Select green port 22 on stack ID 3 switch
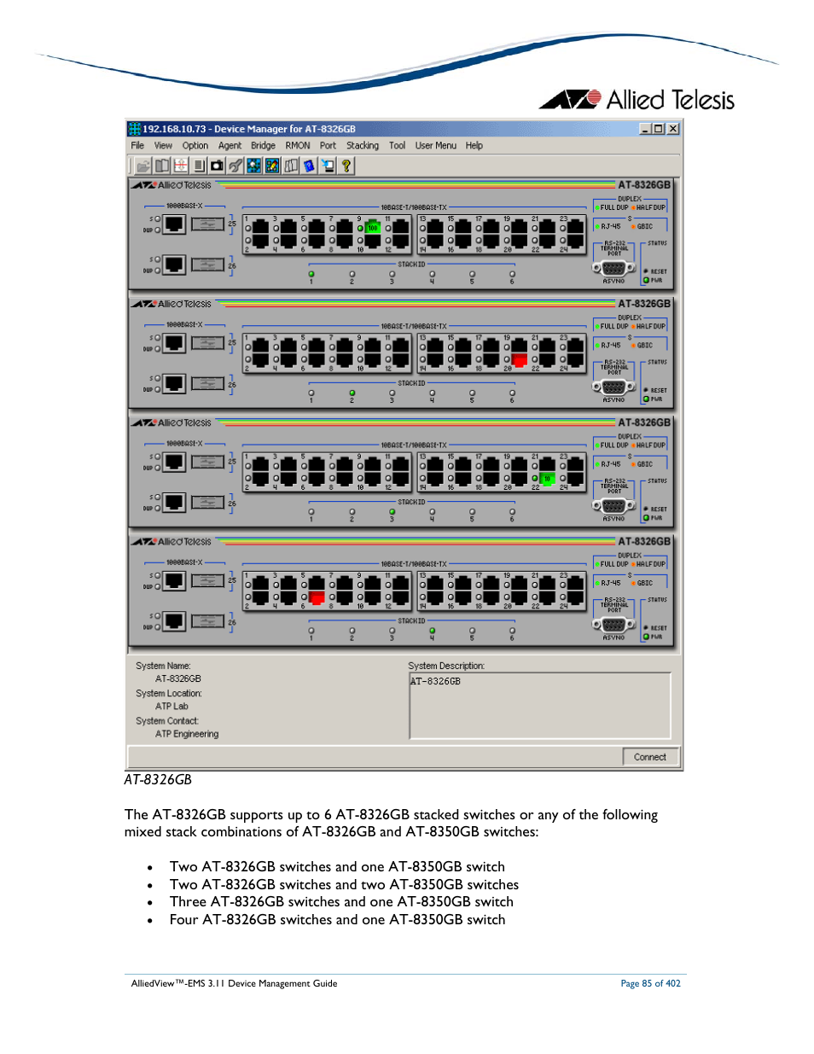This screenshot has height=1054, width=814. (548, 479)
